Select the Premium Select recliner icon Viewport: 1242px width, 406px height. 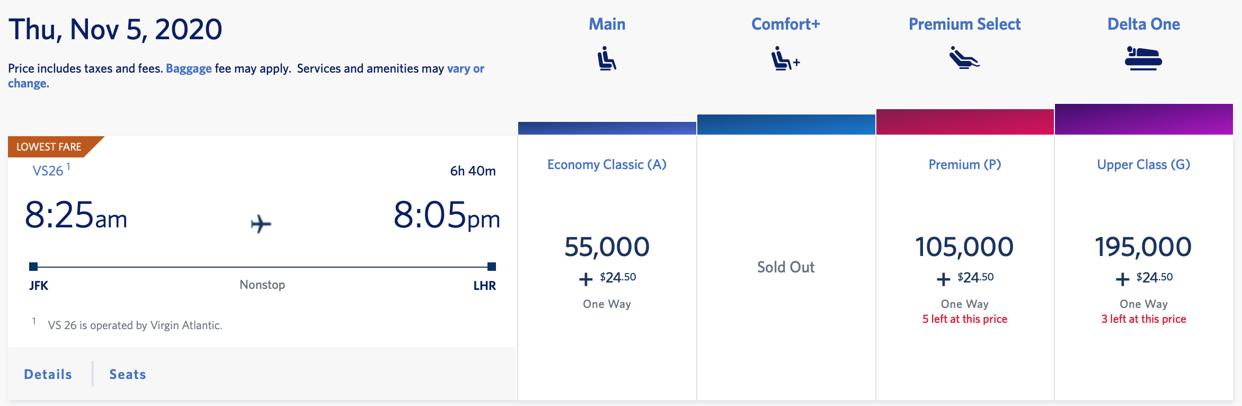coord(964,59)
